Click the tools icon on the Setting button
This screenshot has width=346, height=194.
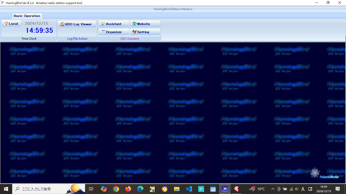coord(134,32)
